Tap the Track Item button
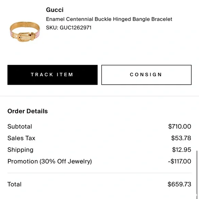Viewport: 199px width, 199px height. click(52, 75)
